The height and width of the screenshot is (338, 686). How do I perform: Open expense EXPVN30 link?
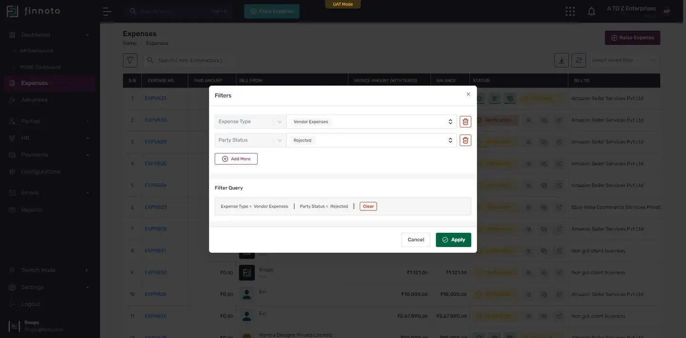(x=156, y=120)
